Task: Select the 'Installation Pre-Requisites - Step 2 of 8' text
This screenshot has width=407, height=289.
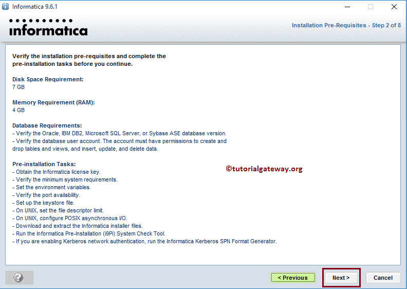Action: pos(346,25)
